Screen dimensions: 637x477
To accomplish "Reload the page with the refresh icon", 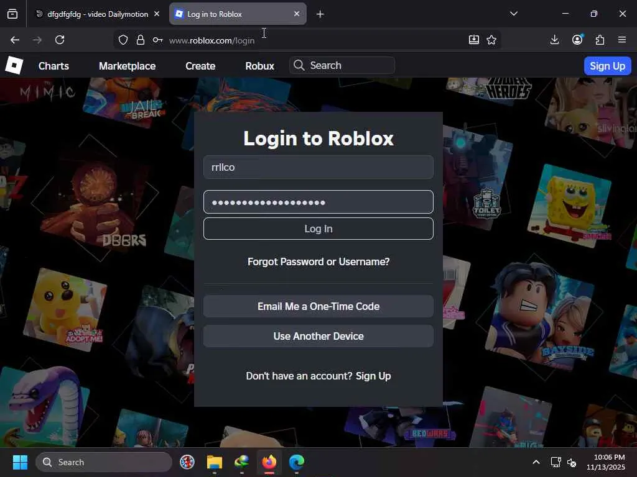I will 60,40.
